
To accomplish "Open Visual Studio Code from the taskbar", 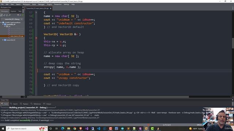I will pyautogui.click(x=98, y=128).
